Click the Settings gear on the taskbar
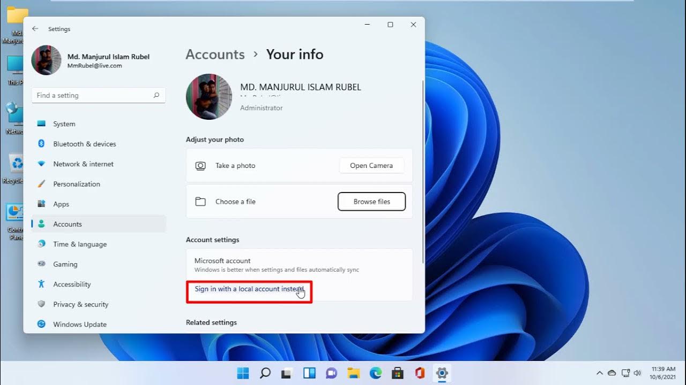This screenshot has height=385, width=686. tap(442, 373)
